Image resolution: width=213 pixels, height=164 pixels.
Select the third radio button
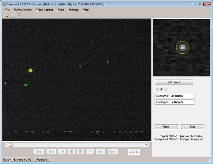point(166,89)
